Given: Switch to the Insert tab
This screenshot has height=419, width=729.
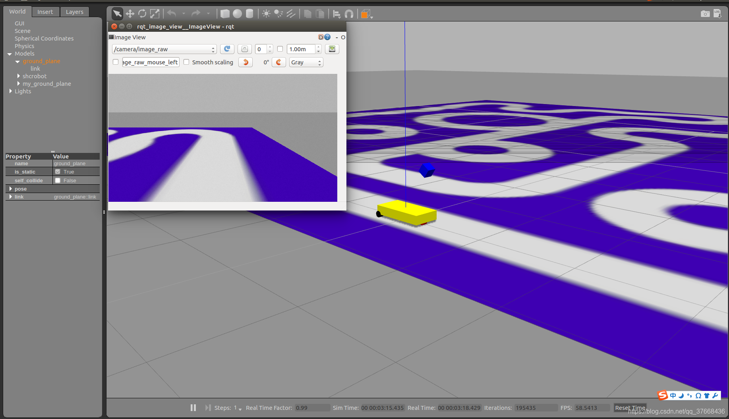Looking at the screenshot, I should pos(45,12).
